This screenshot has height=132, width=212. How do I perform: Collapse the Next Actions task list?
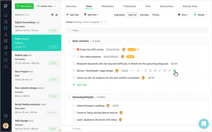coord(69,41)
